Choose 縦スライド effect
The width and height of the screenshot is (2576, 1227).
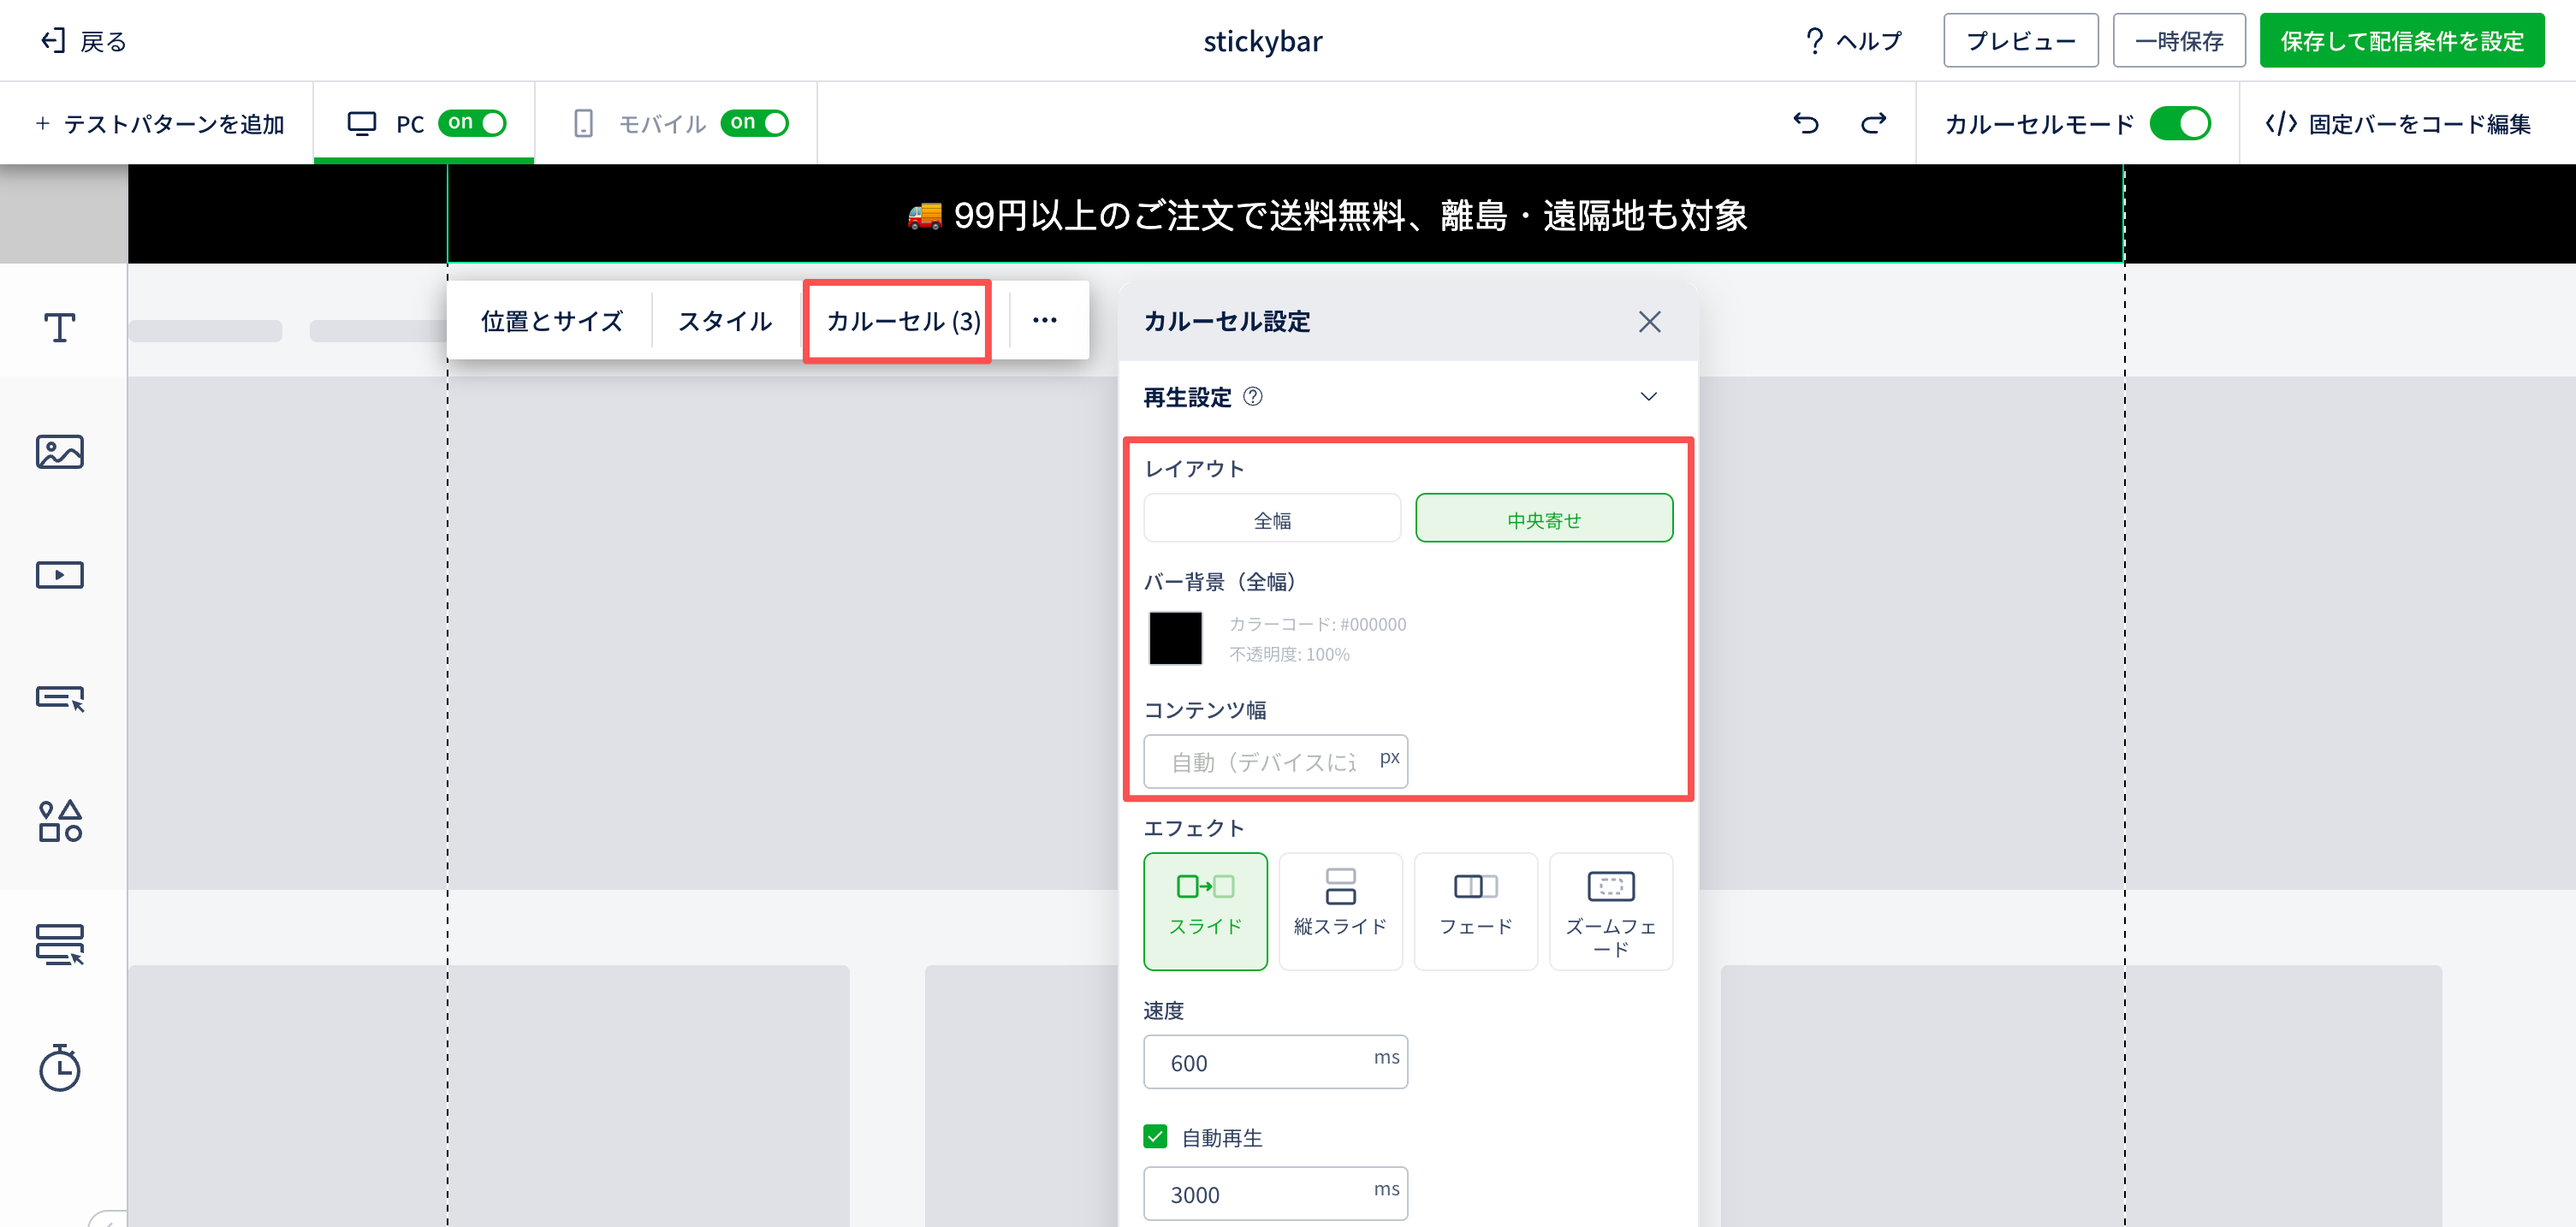tap(1340, 910)
